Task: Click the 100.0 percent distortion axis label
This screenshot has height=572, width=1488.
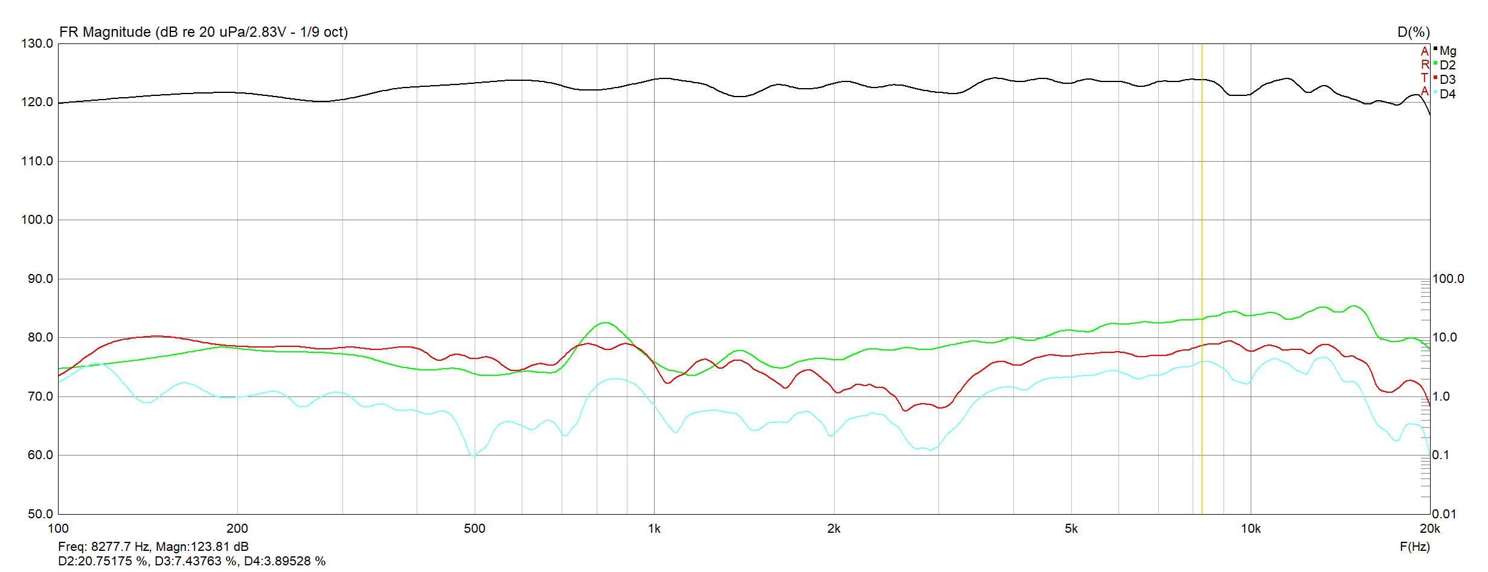Action: click(x=1448, y=279)
